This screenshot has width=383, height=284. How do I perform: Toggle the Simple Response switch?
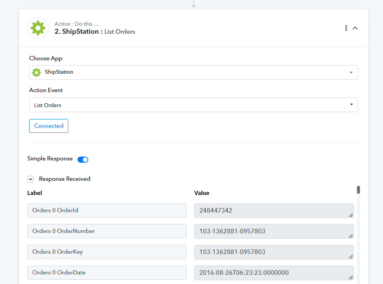[83, 159]
